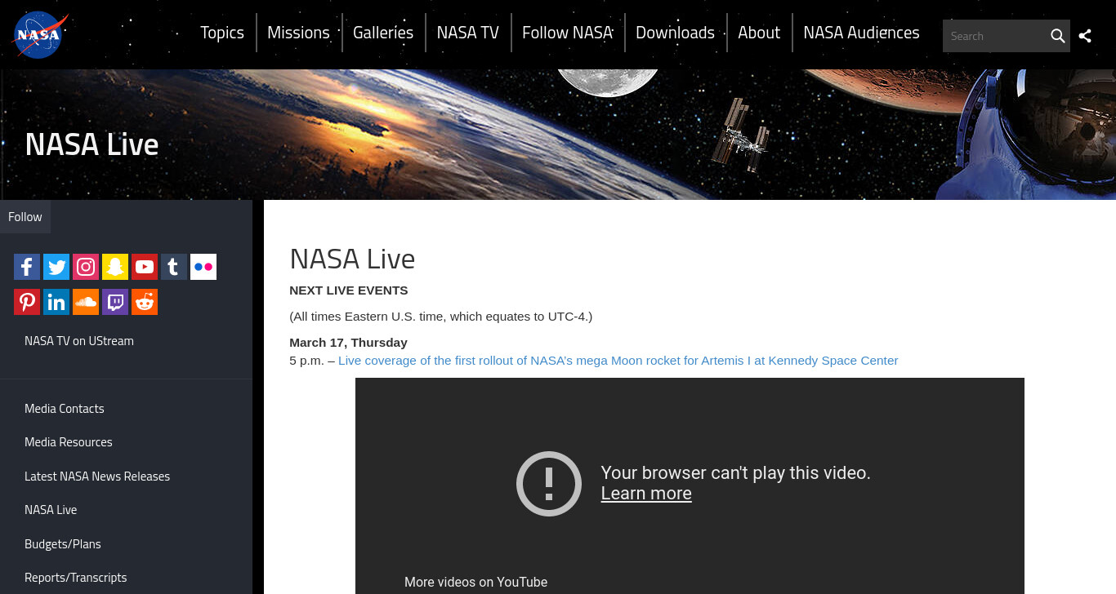
Task: Open NASA's Twitch icon
Action: point(115,302)
